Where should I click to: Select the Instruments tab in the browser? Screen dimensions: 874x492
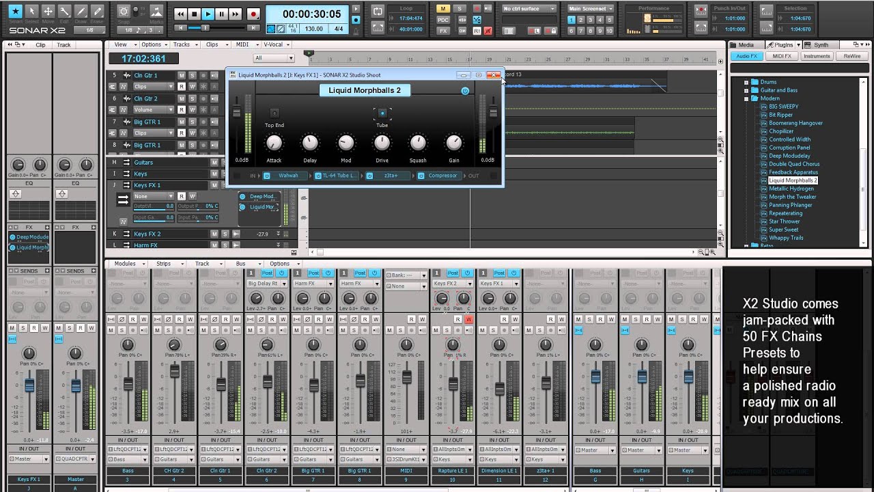pos(817,56)
